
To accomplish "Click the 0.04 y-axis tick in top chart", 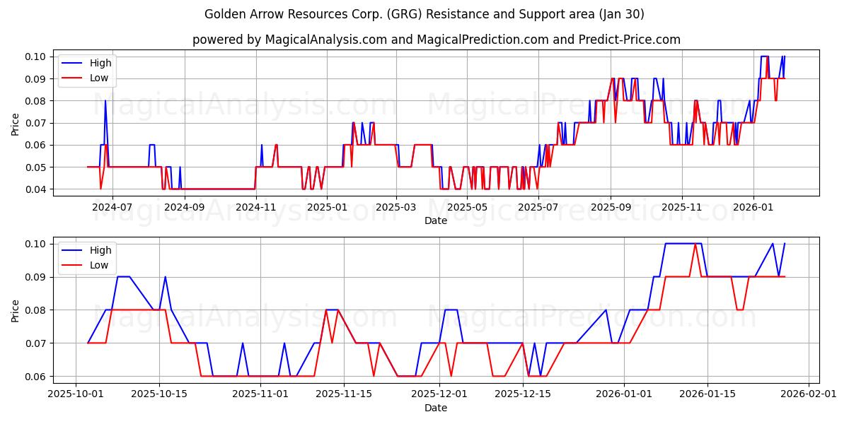I will pyautogui.click(x=36, y=189).
